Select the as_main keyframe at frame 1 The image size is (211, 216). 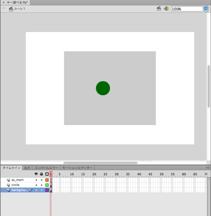[51, 180]
